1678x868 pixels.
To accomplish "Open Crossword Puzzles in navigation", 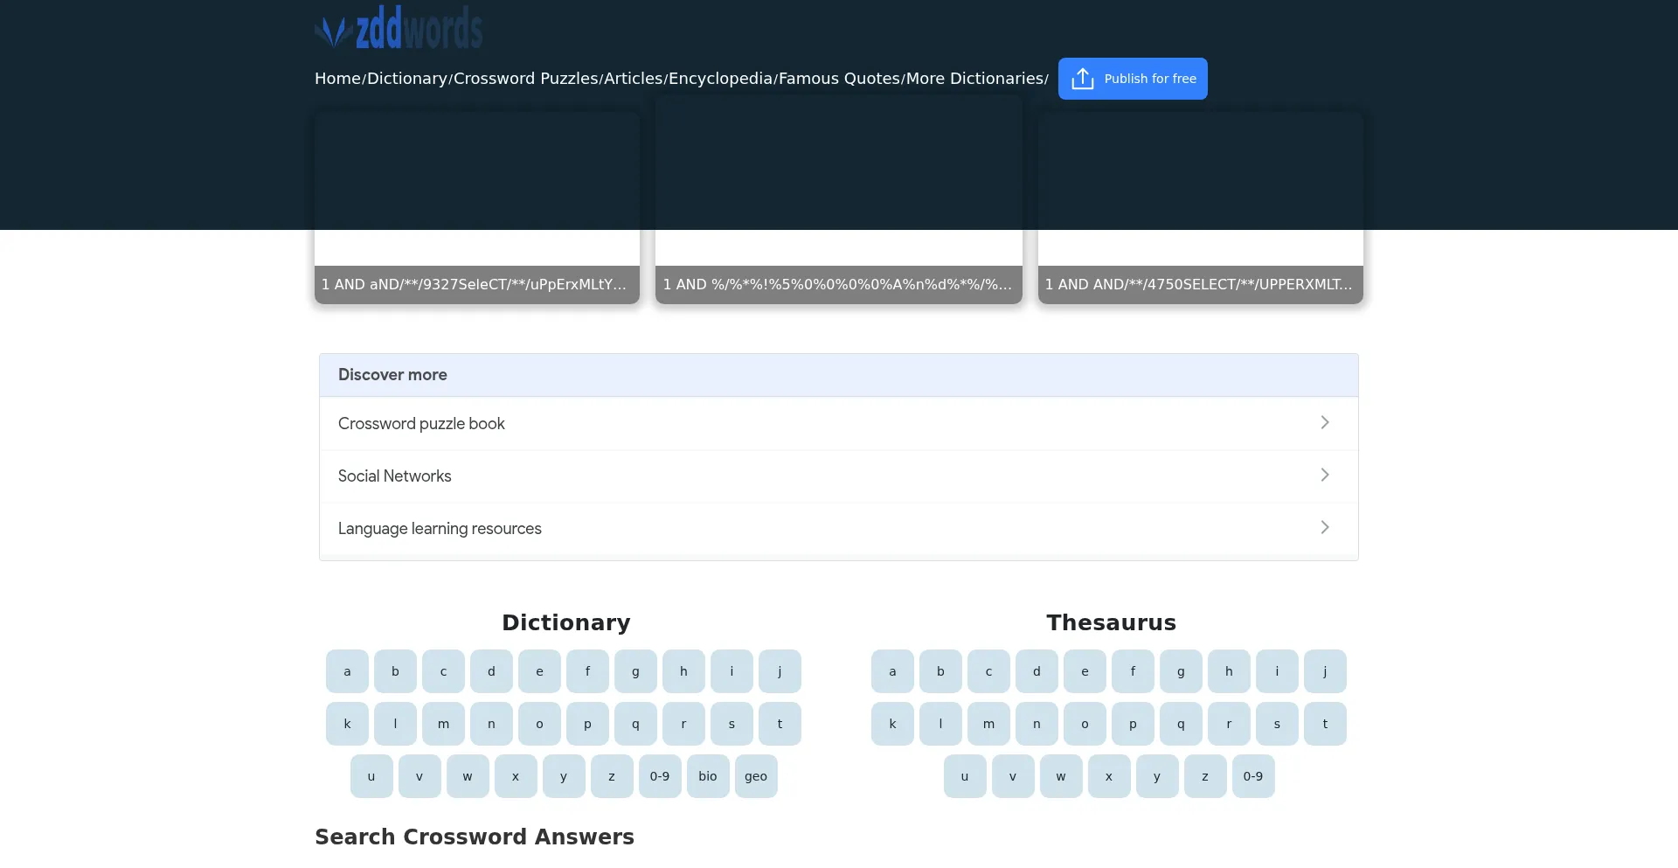I will click(525, 79).
